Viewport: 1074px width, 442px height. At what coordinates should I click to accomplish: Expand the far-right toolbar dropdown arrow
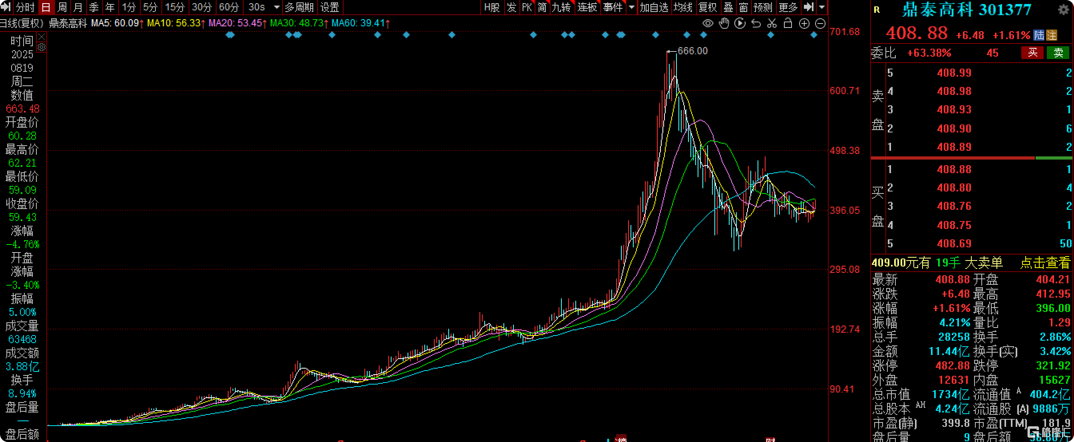821,7
